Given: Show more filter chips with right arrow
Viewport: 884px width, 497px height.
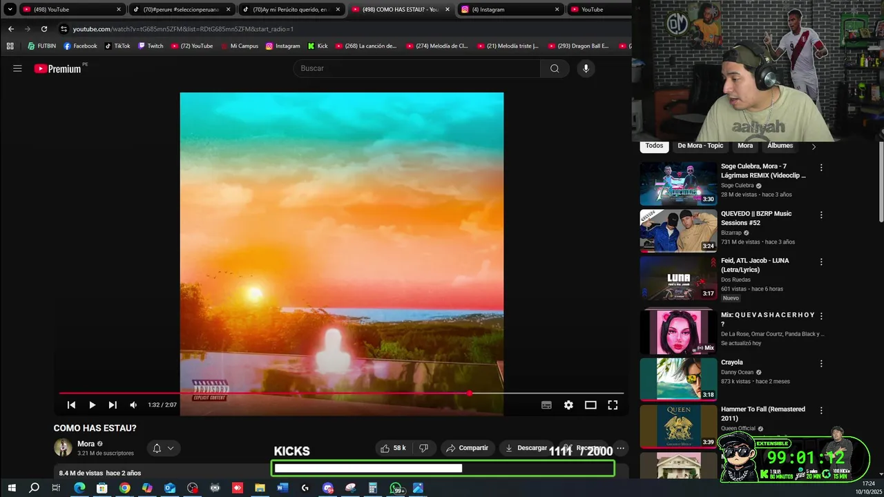Looking at the screenshot, I should pos(814,146).
